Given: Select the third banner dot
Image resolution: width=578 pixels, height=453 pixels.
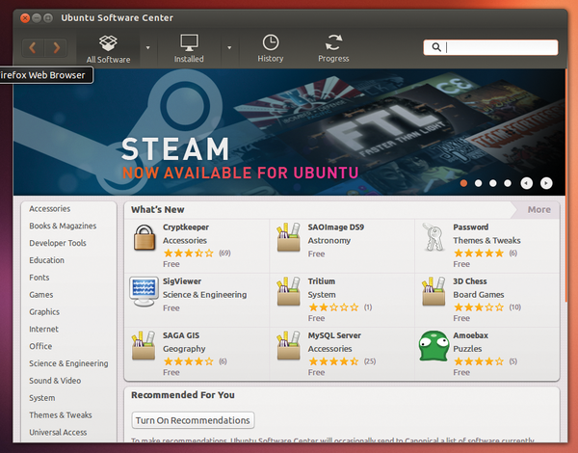Looking at the screenshot, I should 493,183.
